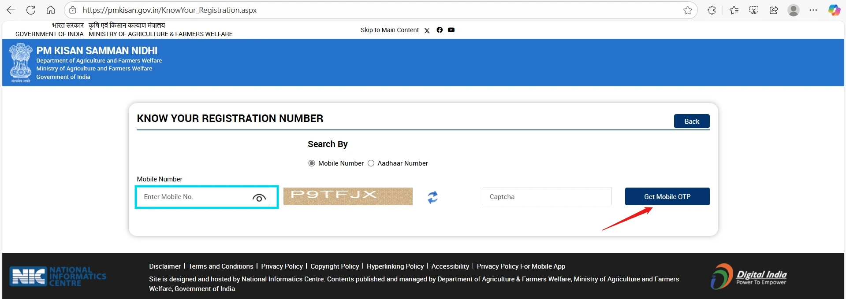Click the Back button

coord(691,122)
